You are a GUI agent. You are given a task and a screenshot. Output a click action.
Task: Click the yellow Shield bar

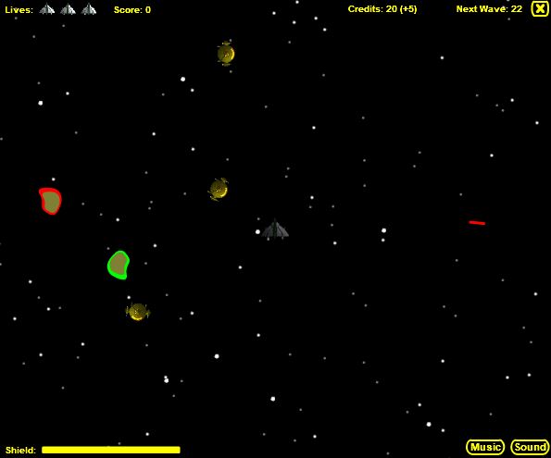pos(111,450)
